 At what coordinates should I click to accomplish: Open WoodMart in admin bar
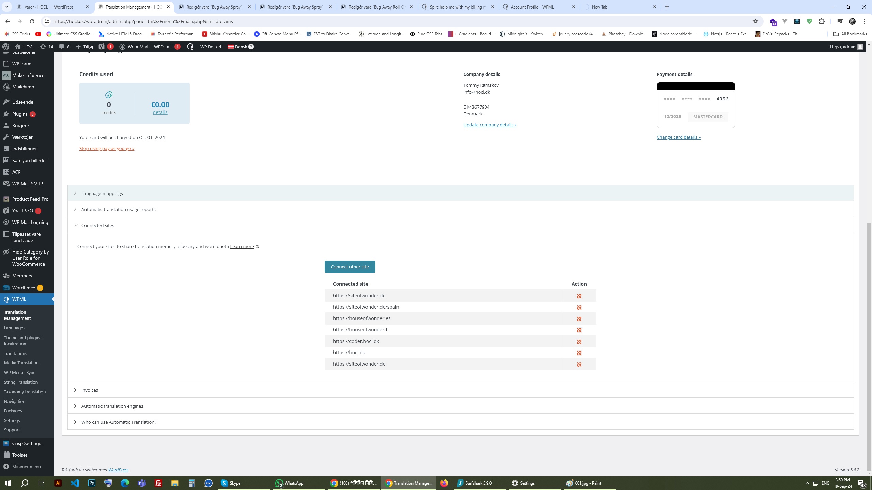(x=134, y=47)
